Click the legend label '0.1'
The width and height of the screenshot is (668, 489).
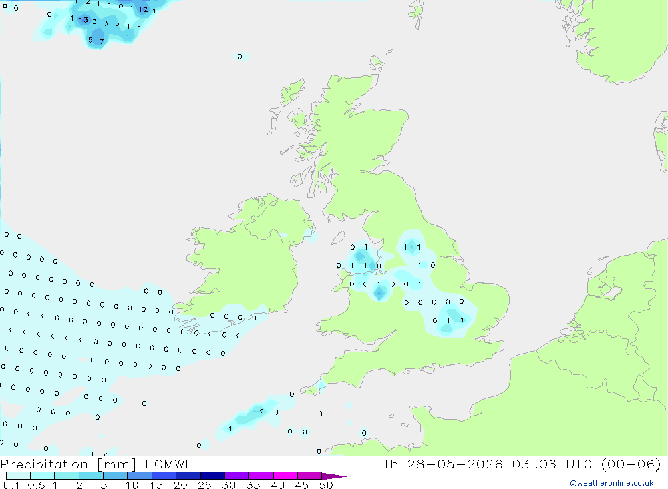point(11,485)
